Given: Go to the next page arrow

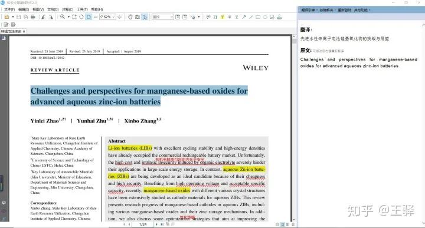Looking at the screenshot, I should (156, 224).
